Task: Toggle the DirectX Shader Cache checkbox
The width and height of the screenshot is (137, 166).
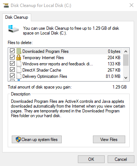Action: point(12,70)
